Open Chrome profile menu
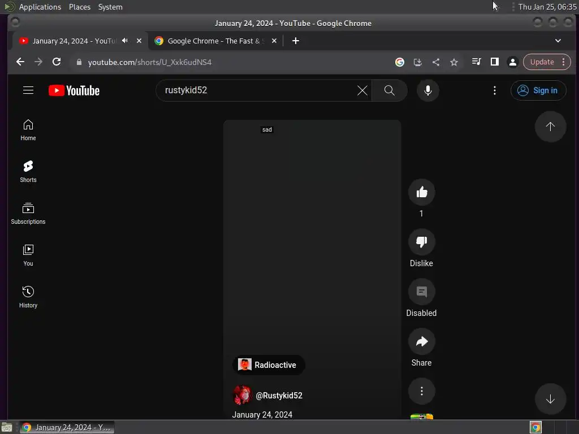579x434 pixels. (x=512, y=62)
